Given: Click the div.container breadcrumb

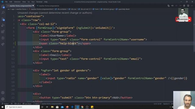Looking at the screenshot, I should [62, 9].
